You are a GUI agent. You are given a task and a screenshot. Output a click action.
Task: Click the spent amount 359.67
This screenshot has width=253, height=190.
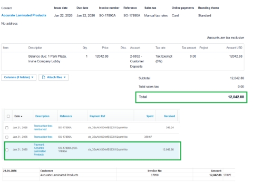coord(148,137)
